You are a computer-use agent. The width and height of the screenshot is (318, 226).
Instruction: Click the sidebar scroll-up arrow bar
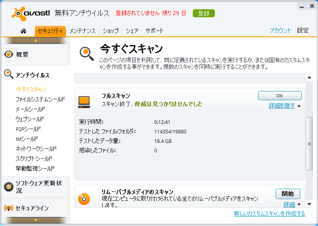click(36, 40)
